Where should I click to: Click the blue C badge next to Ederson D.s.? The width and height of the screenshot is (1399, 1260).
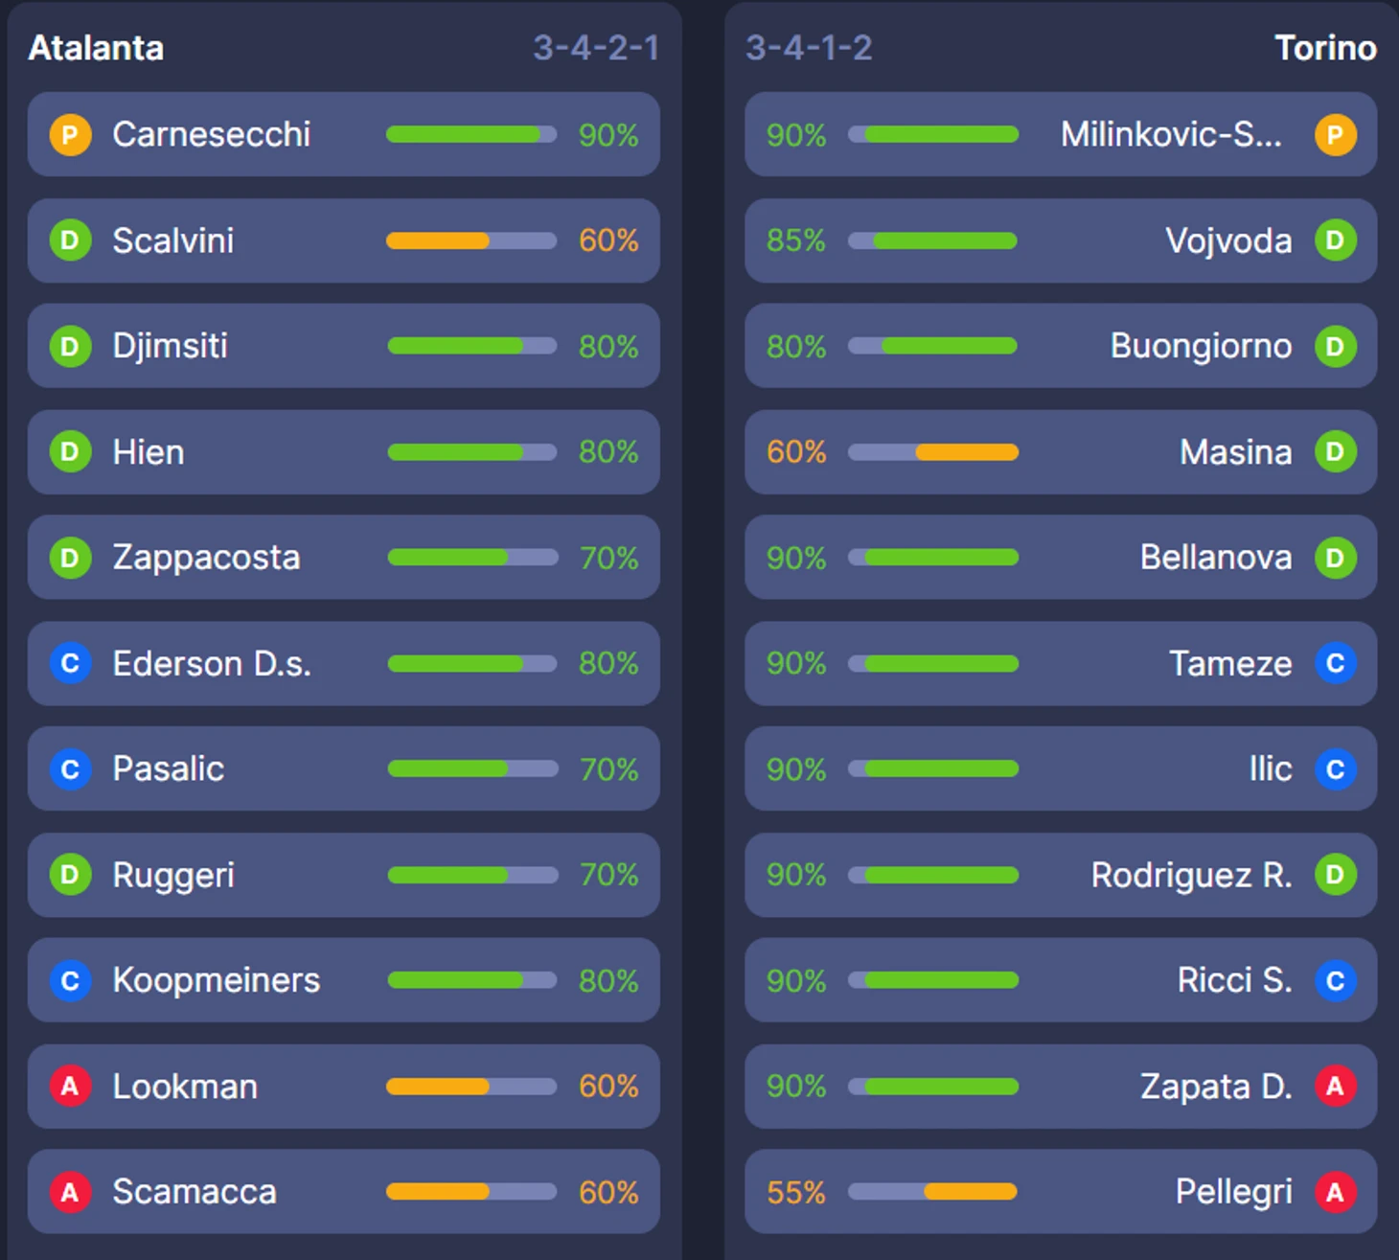click(70, 663)
